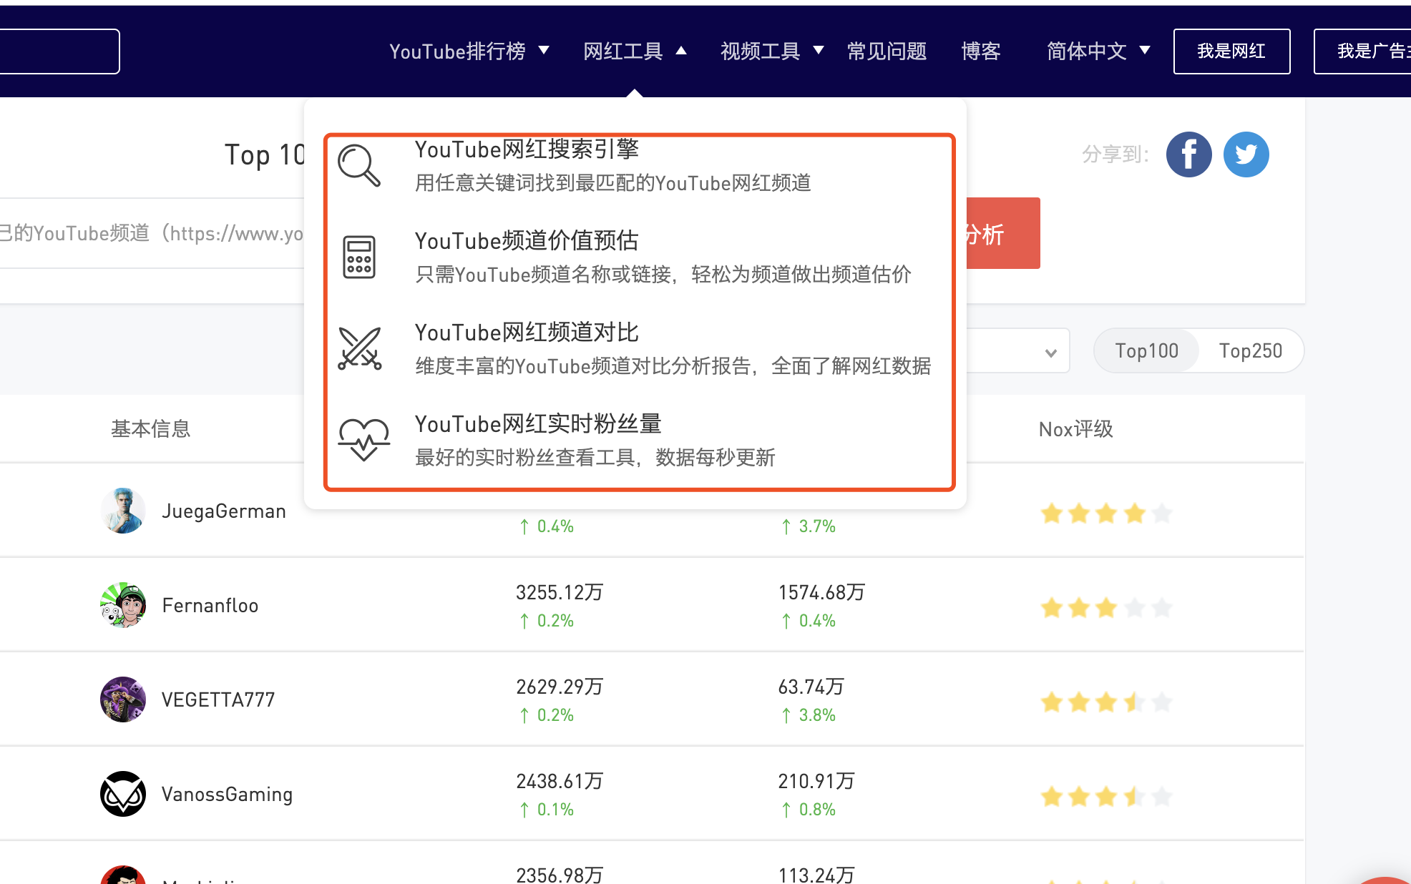
Task: Click the search box in the header
Action: [59, 51]
